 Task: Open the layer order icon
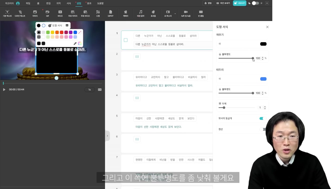[x=67, y=25]
